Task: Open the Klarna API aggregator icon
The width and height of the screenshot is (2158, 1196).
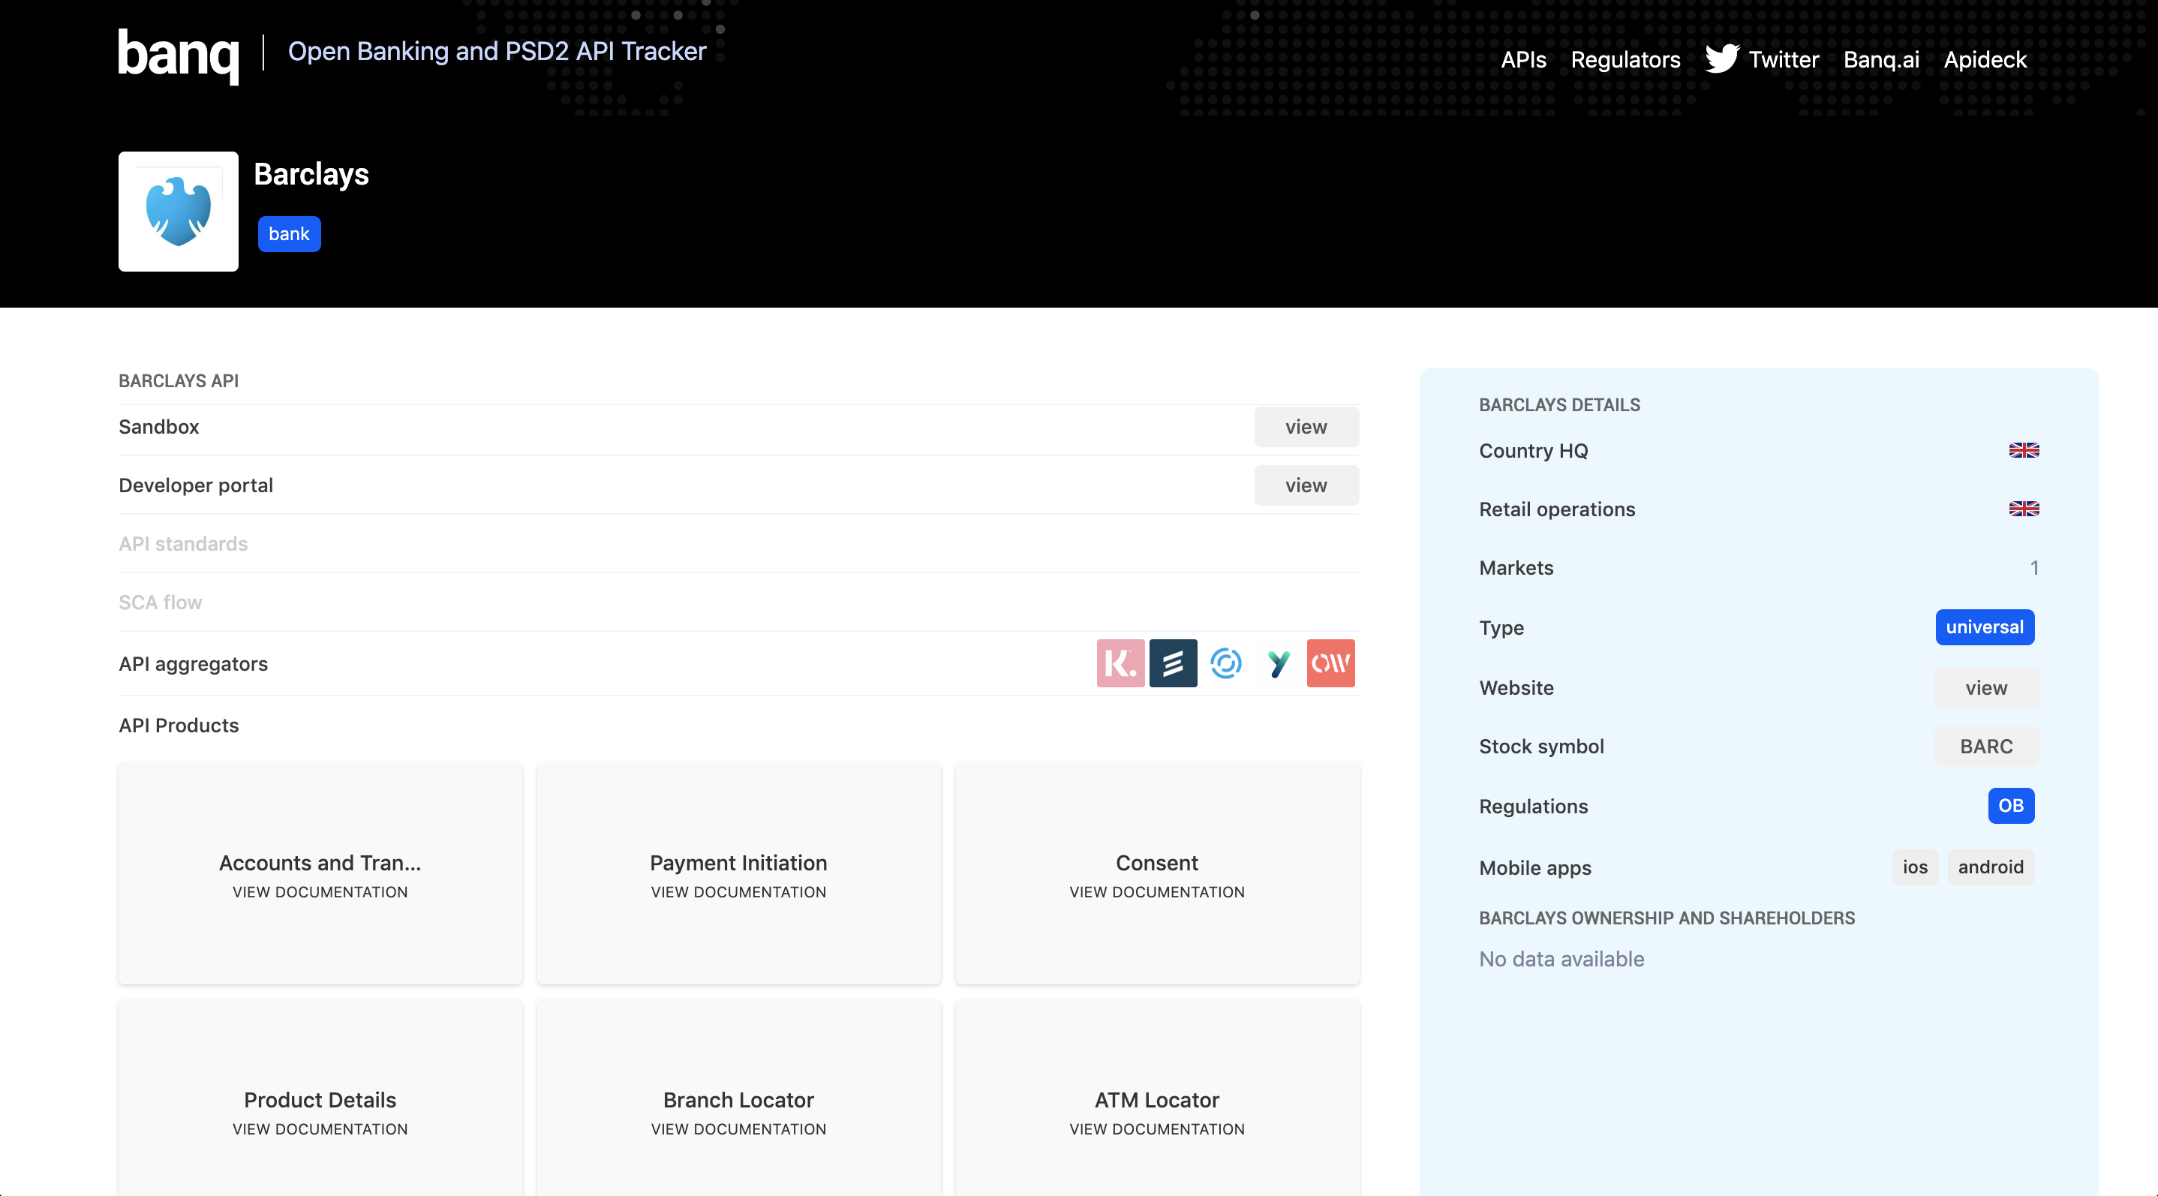Action: [1120, 663]
